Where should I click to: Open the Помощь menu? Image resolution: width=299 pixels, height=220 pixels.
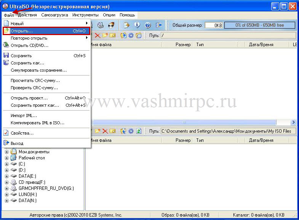coord(127,15)
